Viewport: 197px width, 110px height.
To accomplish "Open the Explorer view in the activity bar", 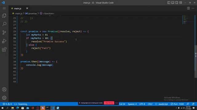I will (x=4, y=16).
